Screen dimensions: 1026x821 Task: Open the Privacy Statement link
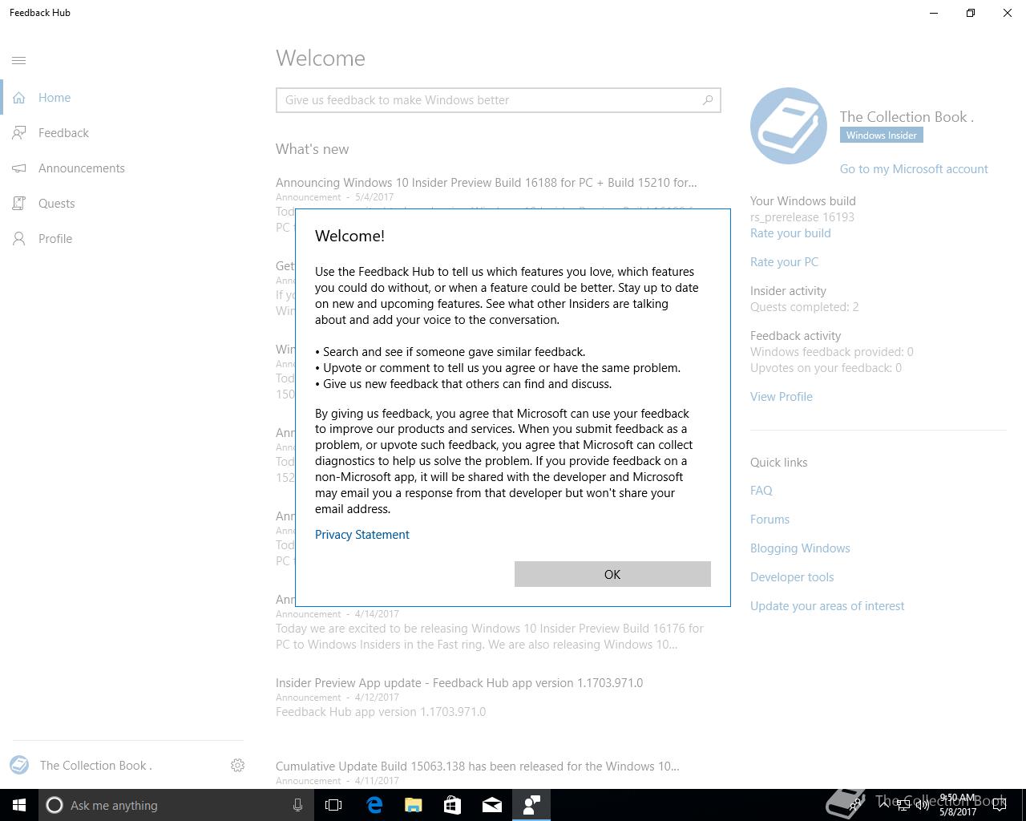[x=362, y=535]
